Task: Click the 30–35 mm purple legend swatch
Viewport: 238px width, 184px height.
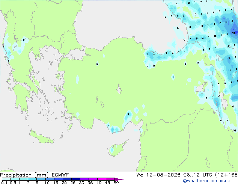Action: (84, 179)
